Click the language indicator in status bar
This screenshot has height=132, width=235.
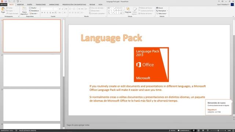(x=28, y=131)
